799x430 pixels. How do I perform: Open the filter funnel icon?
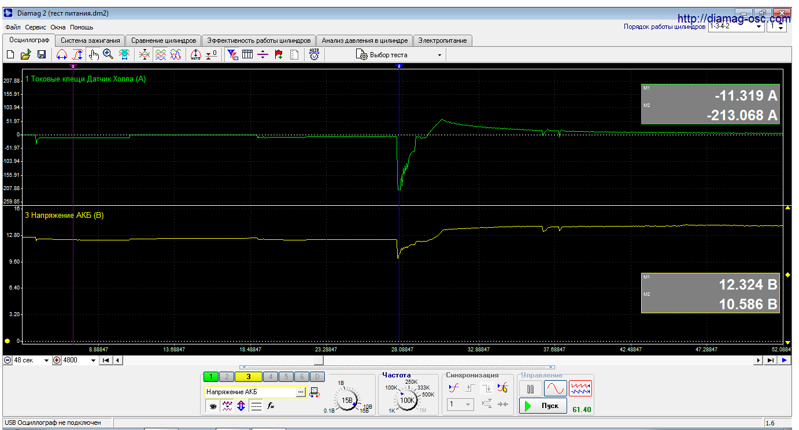click(232, 54)
